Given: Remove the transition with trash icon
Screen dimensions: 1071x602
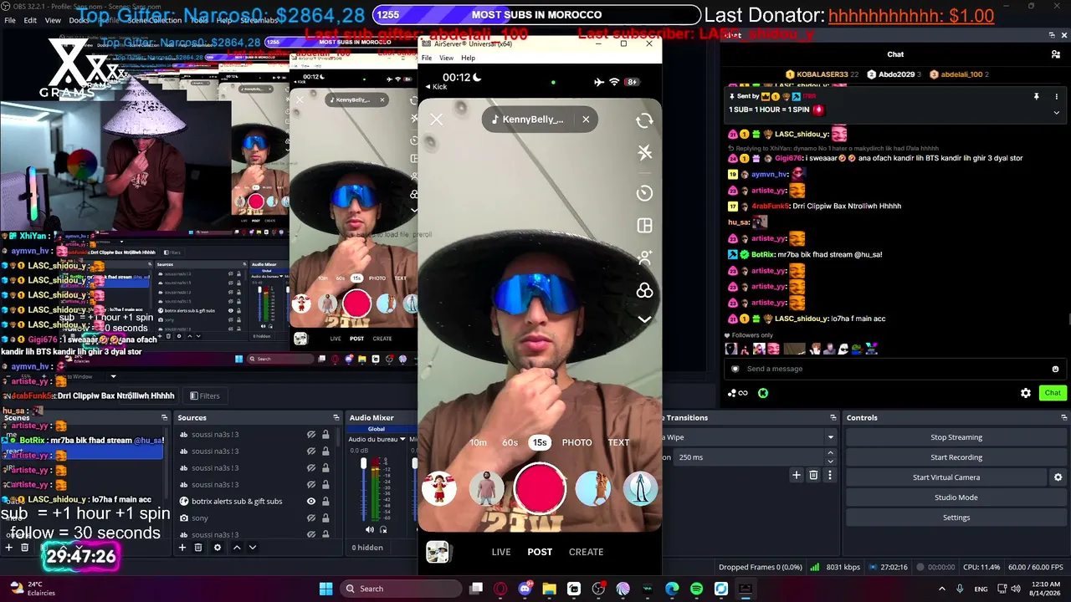Looking at the screenshot, I should point(813,475).
